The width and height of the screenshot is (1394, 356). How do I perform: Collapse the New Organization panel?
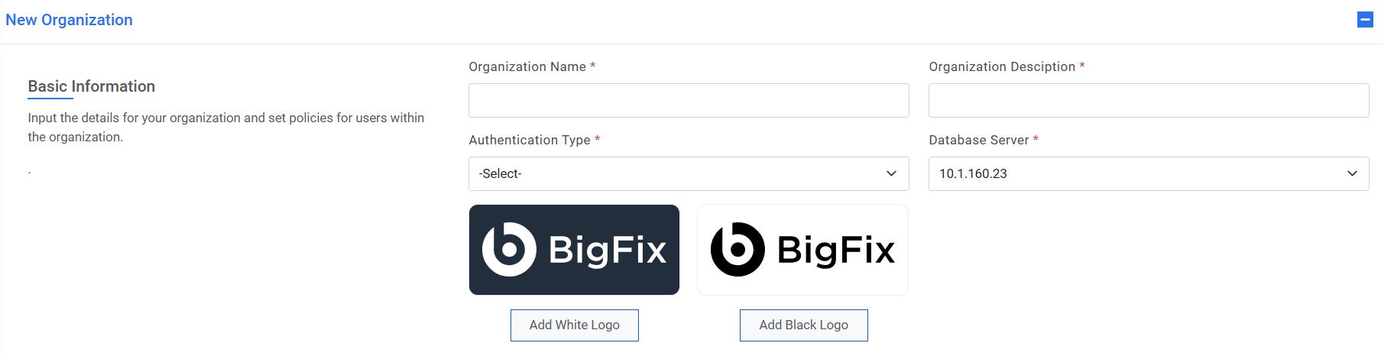[1365, 20]
